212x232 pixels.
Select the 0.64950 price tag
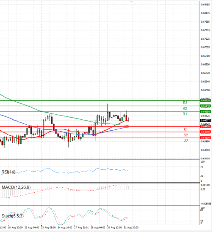tap(205, 112)
